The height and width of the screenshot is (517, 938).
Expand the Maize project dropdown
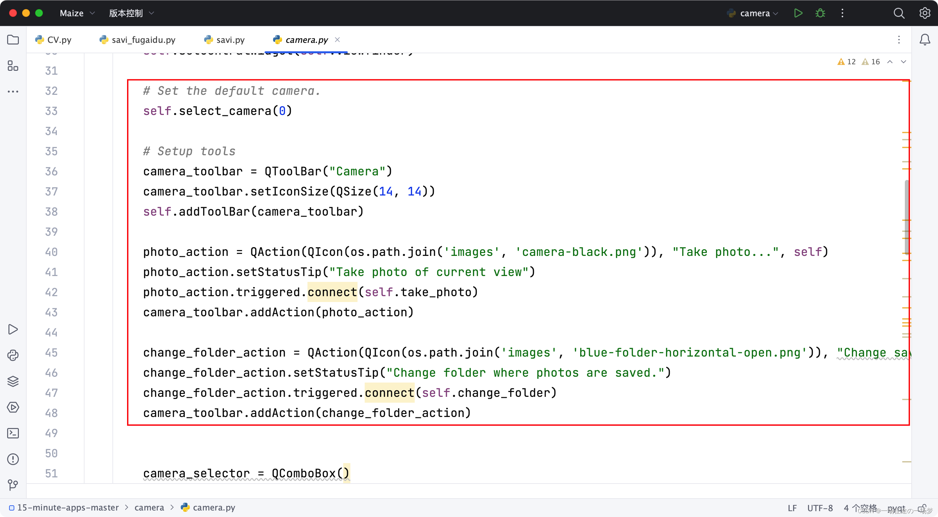pyautogui.click(x=77, y=13)
